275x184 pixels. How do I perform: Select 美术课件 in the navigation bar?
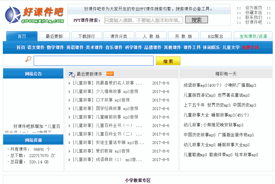(x=94, y=47)
